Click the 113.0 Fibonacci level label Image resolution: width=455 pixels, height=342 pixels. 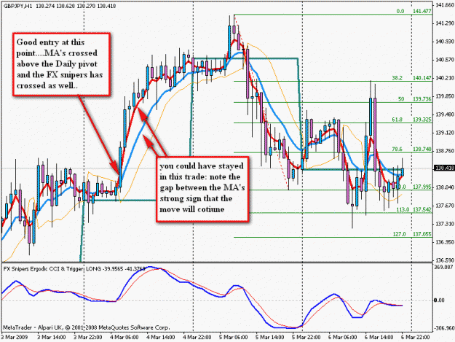pyautogui.click(x=403, y=209)
